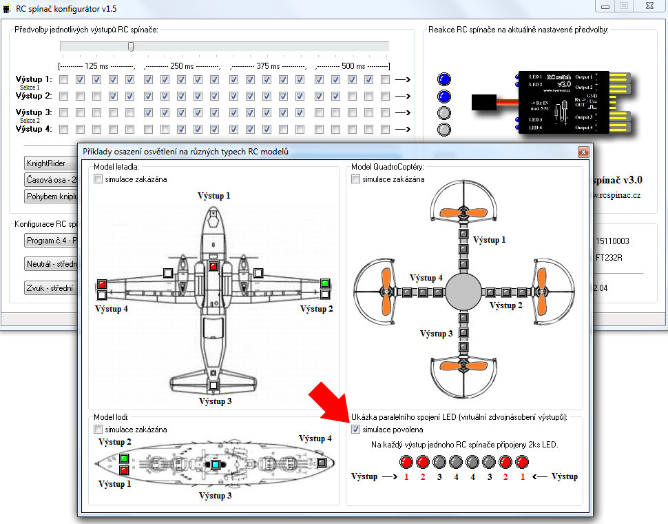This screenshot has width=668, height=524.
Task: Click the slider track near the 500 ms mark
Action: [x=353, y=46]
